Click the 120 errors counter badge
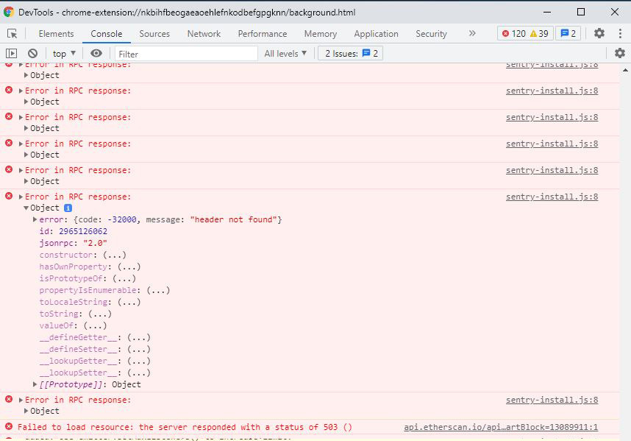The image size is (631, 441). coord(514,33)
